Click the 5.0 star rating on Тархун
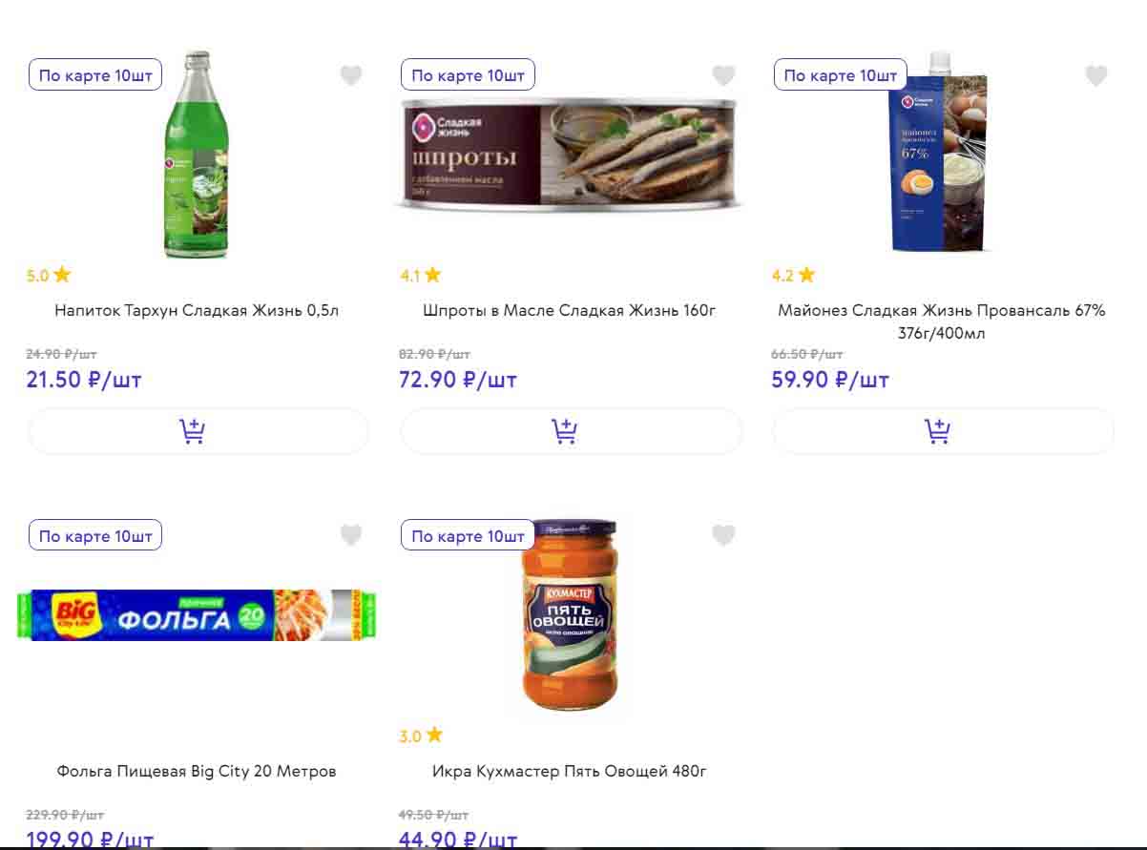 (x=49, y=276)
